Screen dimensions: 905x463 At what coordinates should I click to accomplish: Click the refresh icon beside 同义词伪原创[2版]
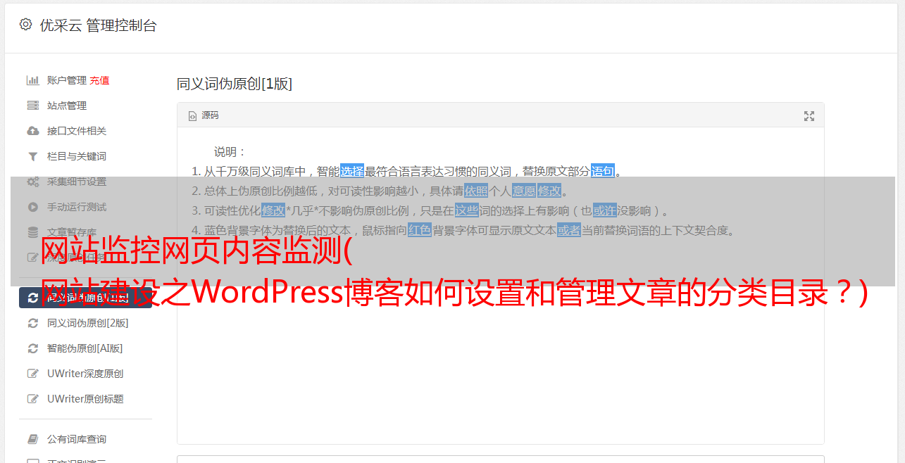pyautogui.click(x=32, y=323)
